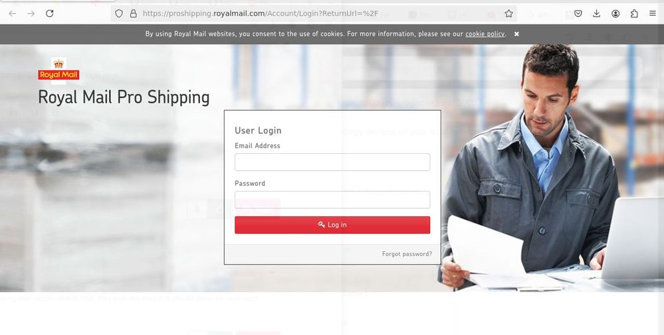
Task: Click the Royal Mail Pro Shipping heading
Action: click(x=124, y=97)
